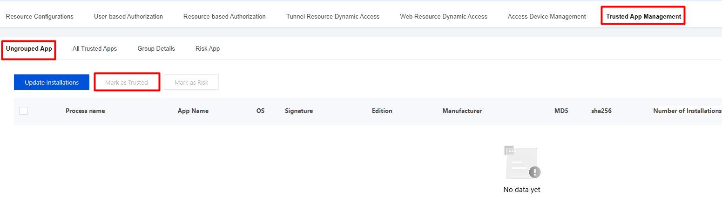Viewport: 722px width, 219px height.
Task: Switch to Access Device Management tab
Action: click(x=547, y=16)
